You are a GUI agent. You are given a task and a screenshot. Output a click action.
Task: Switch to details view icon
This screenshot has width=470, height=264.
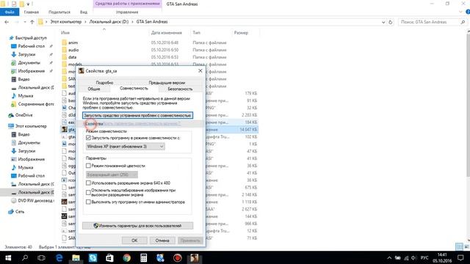coord(459,246)
